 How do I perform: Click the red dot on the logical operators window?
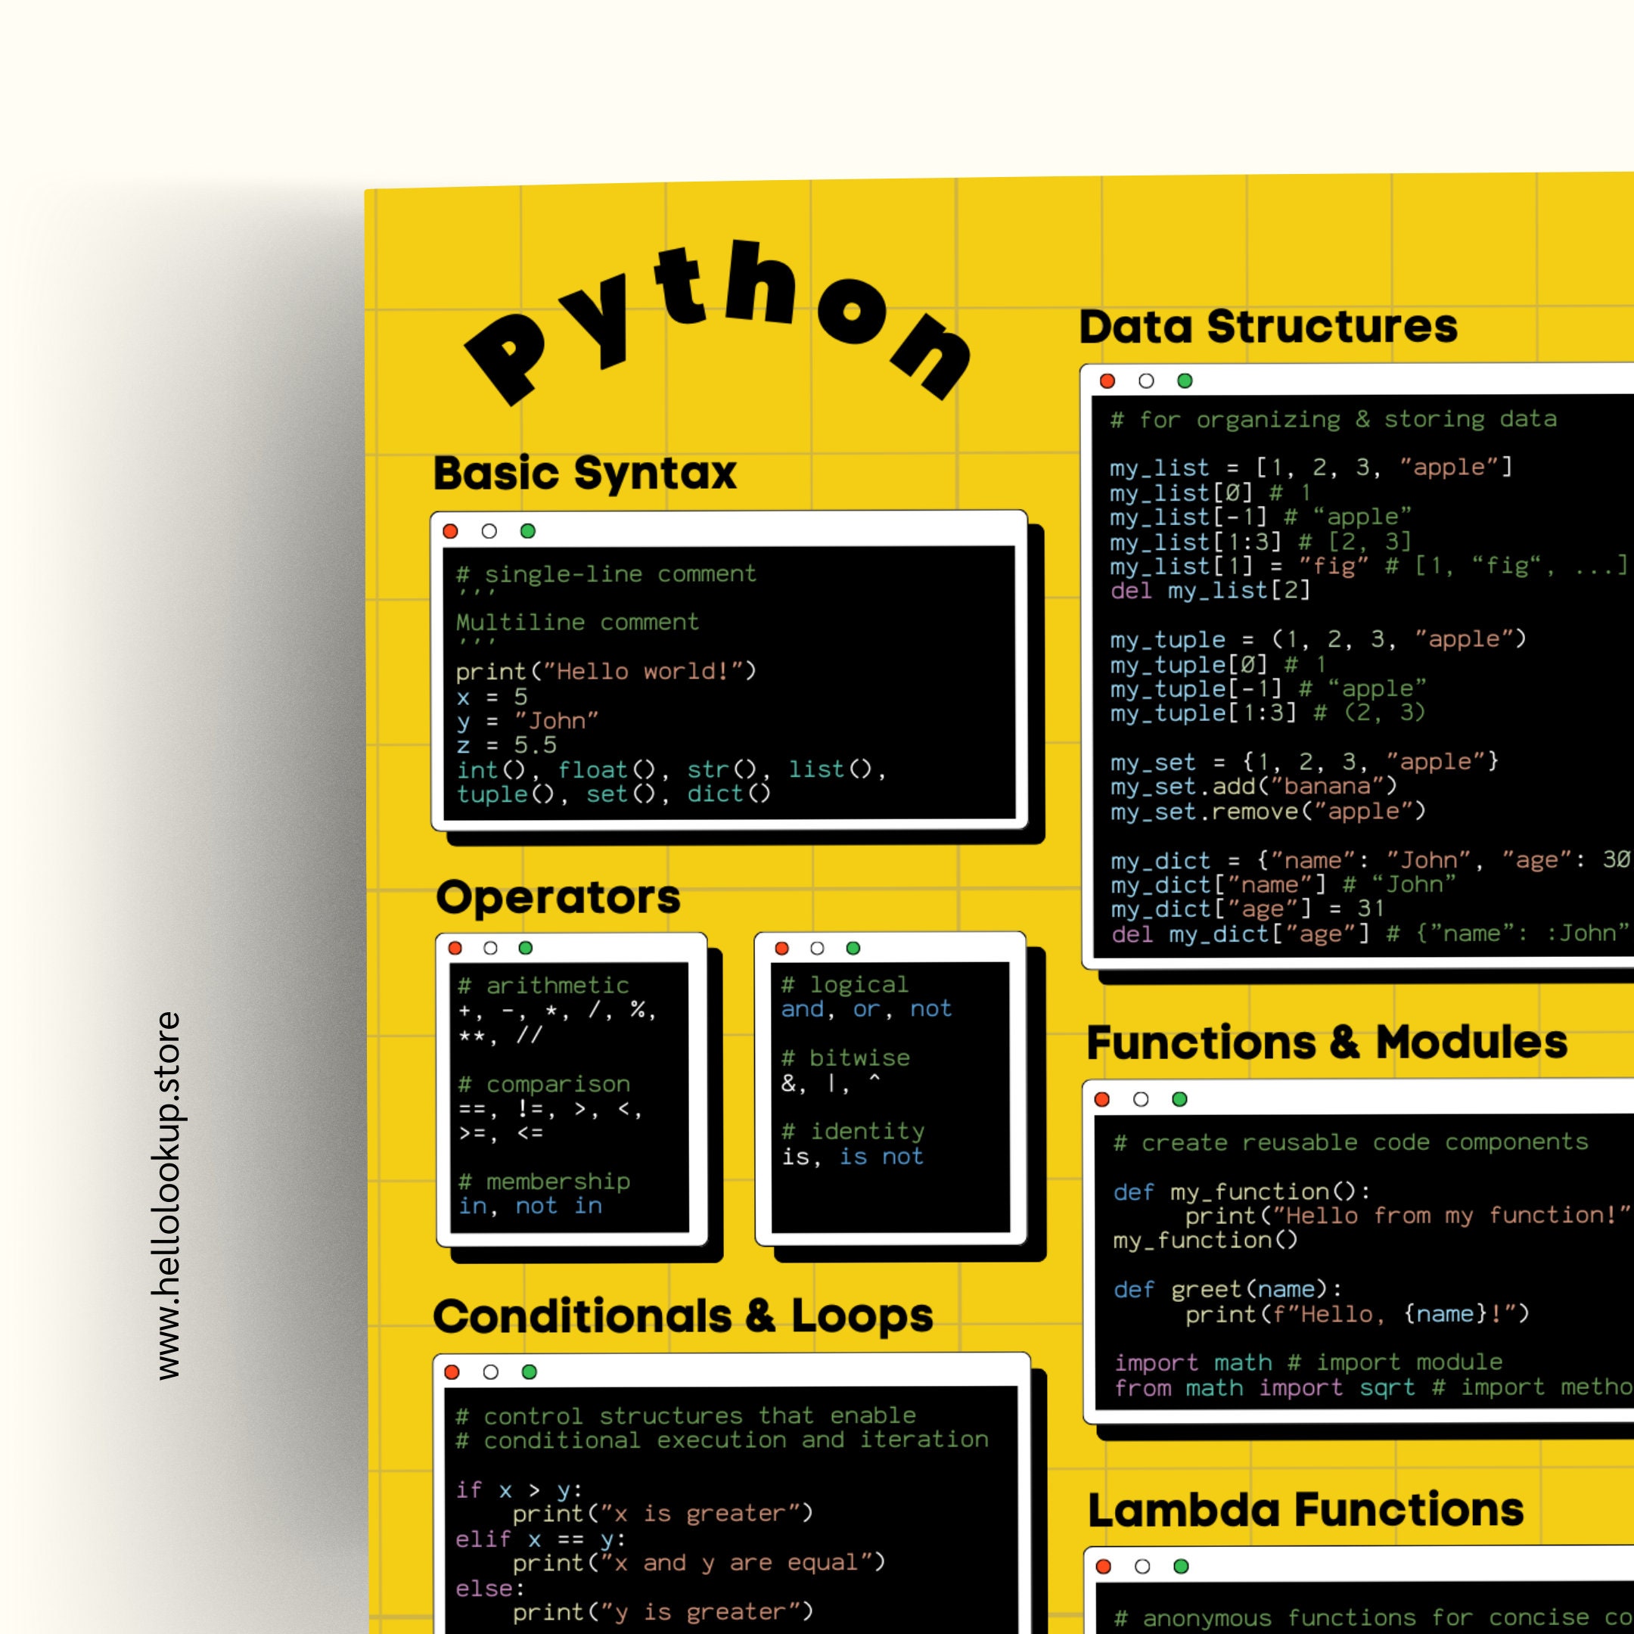point(782,949)
